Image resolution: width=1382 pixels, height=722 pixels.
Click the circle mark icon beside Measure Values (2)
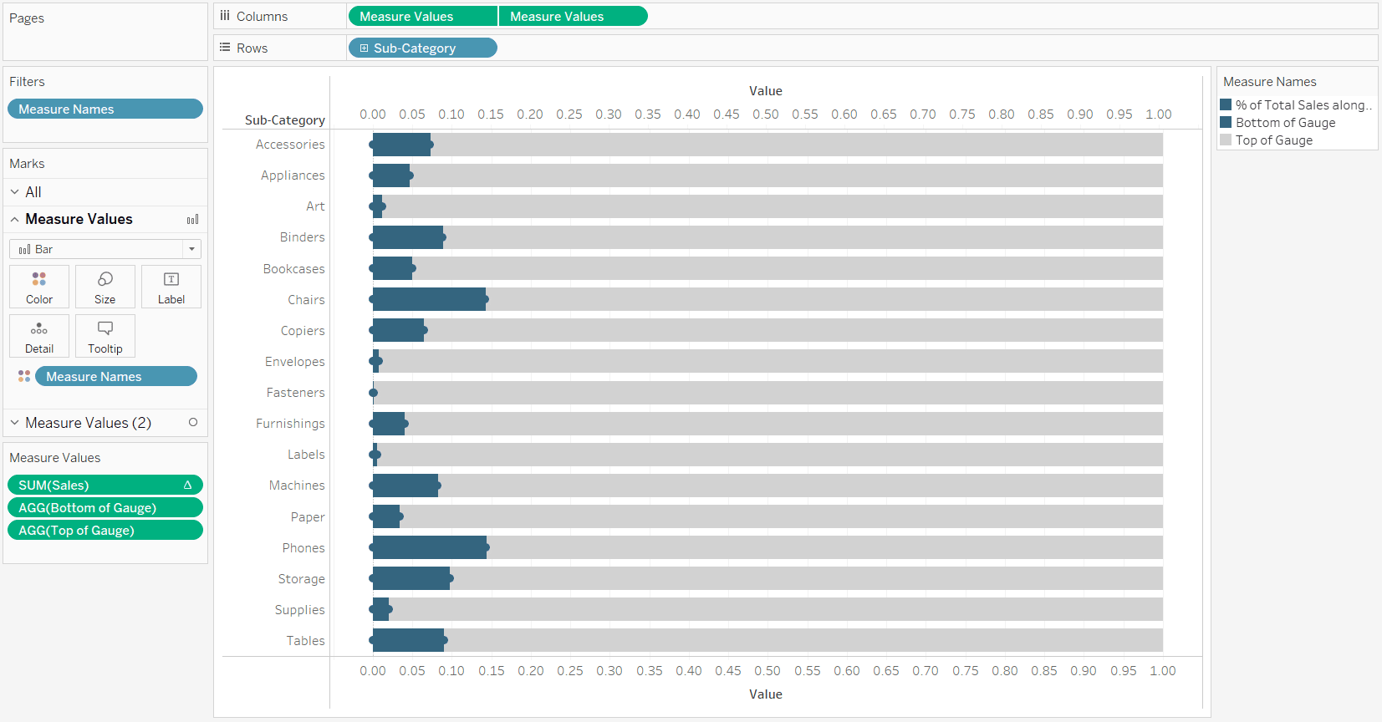(193, 423)
